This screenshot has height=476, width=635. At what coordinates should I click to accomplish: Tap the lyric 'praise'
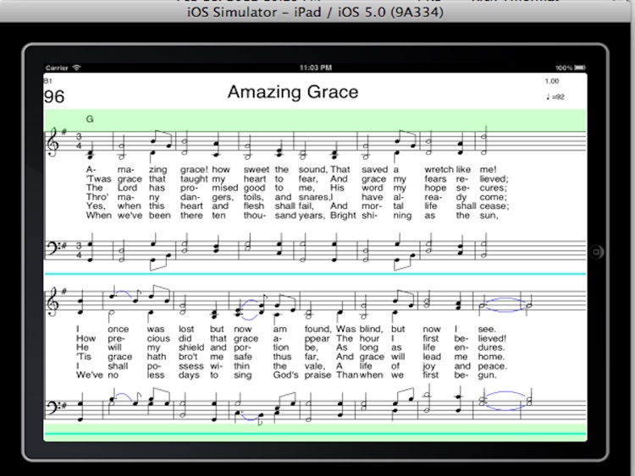(317, 375)
